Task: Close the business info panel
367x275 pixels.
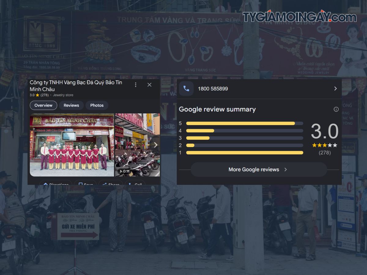Action: point(149,85)
